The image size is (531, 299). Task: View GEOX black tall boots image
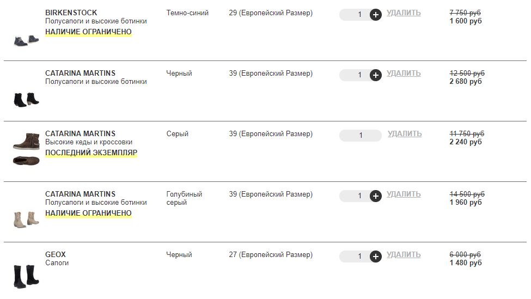26,276
